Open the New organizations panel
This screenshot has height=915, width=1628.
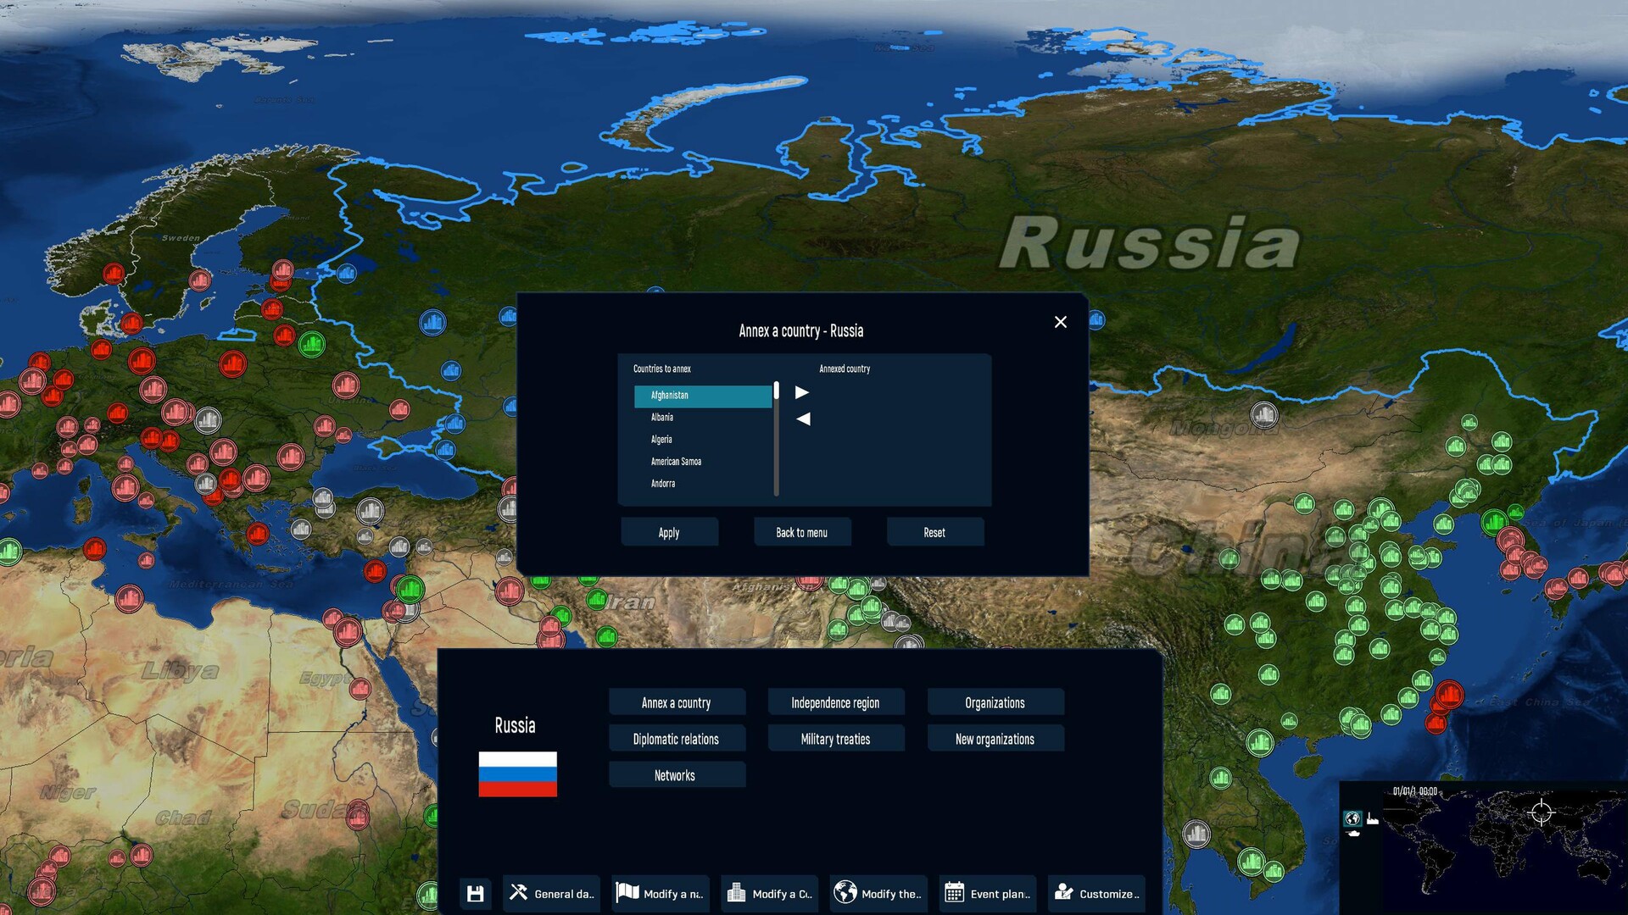tap(993, 739)
